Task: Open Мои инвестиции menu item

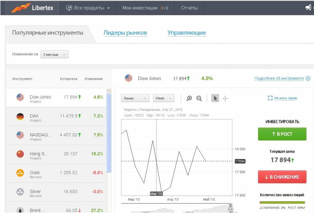Action: click(145, 8)
